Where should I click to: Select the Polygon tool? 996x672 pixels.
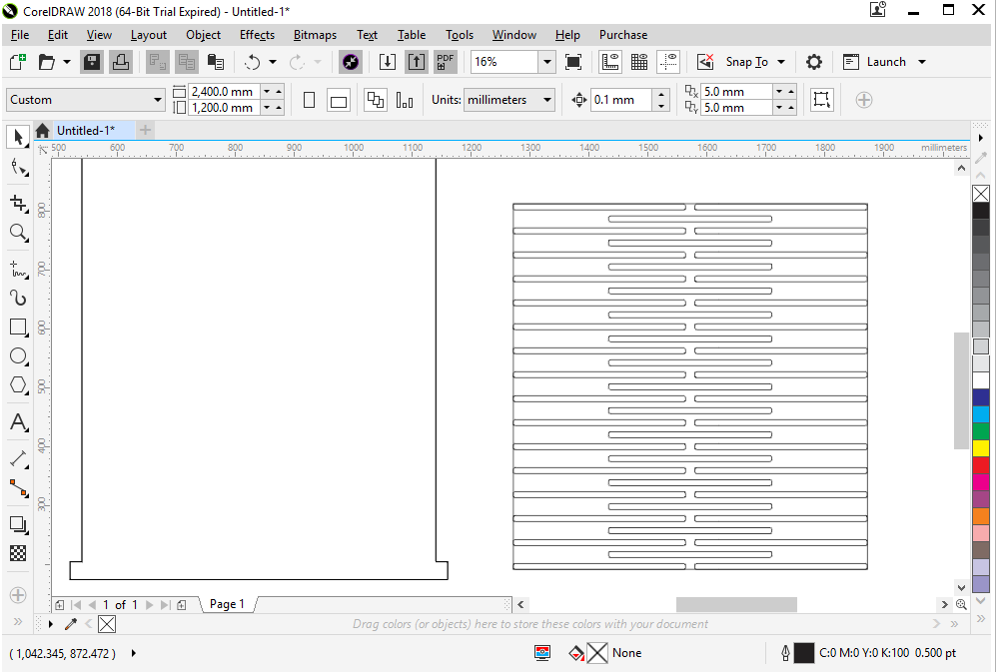tap(18, 385)
